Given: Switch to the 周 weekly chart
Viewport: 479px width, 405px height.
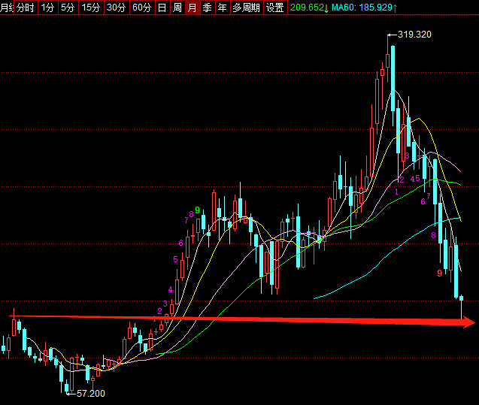Looking at the screenshot, I should (x=177, y=8).
